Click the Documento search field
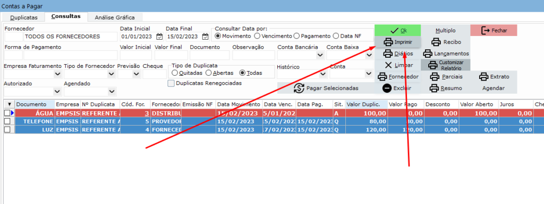This screenshot has height=204, width=544. click(209, 55)
